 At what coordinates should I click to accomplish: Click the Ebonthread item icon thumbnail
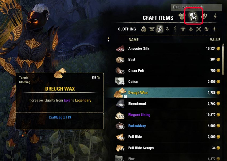click(x=120, y=103)
